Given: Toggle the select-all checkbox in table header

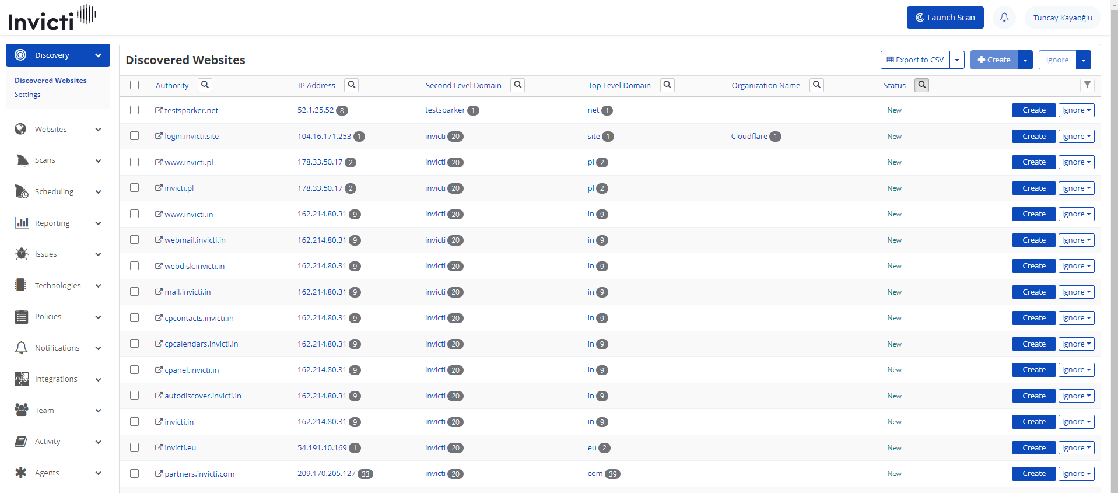Looking at the screenshot, I should 135,85.
